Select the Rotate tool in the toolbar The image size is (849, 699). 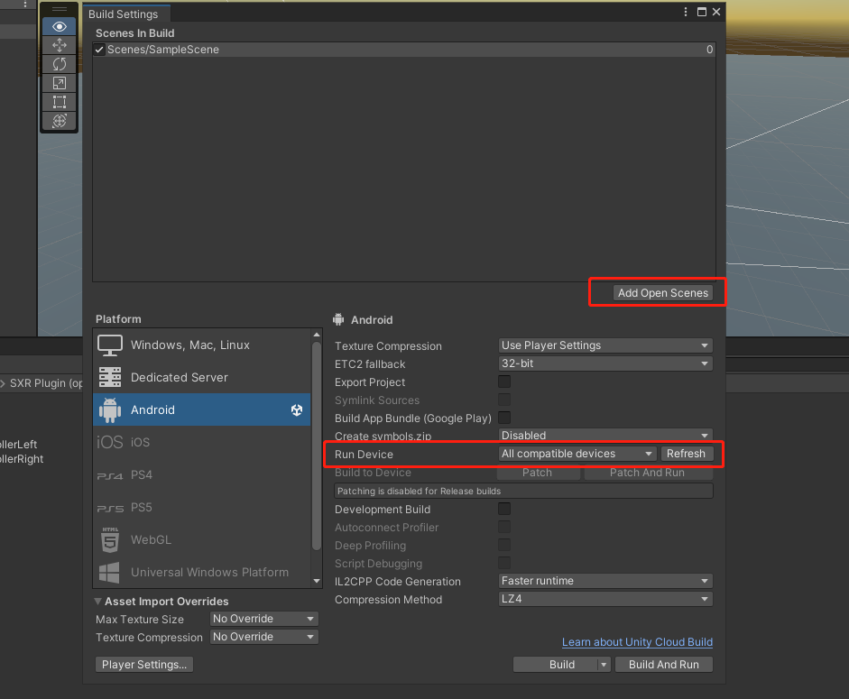pos(59,64)
